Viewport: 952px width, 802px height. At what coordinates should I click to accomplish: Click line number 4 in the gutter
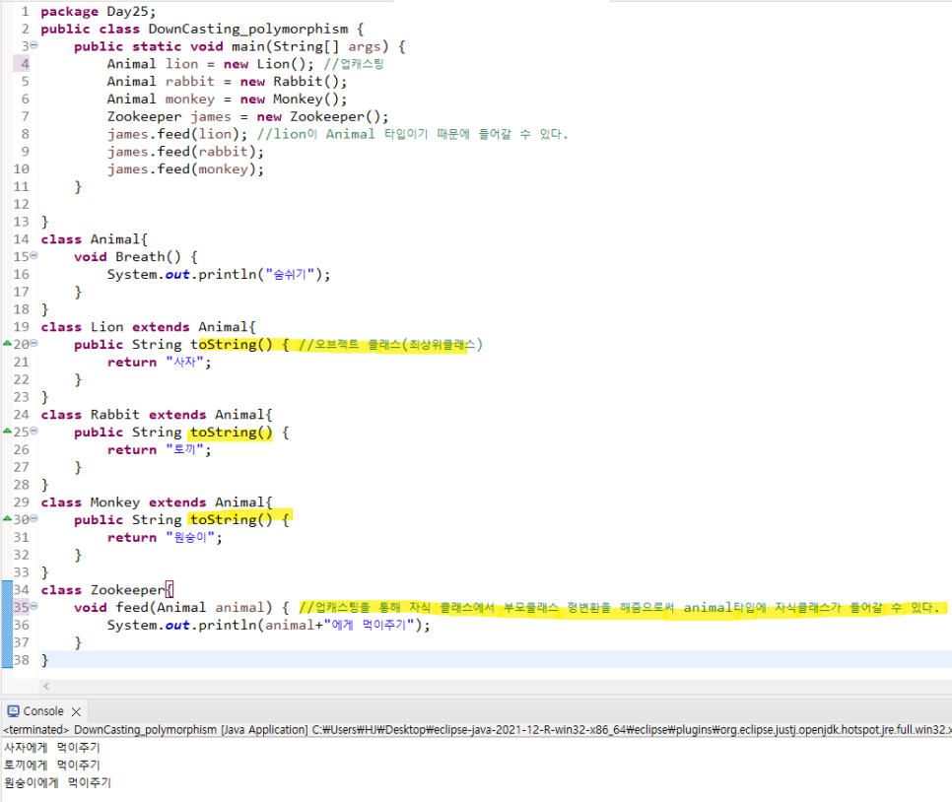(x=25, y=64)
